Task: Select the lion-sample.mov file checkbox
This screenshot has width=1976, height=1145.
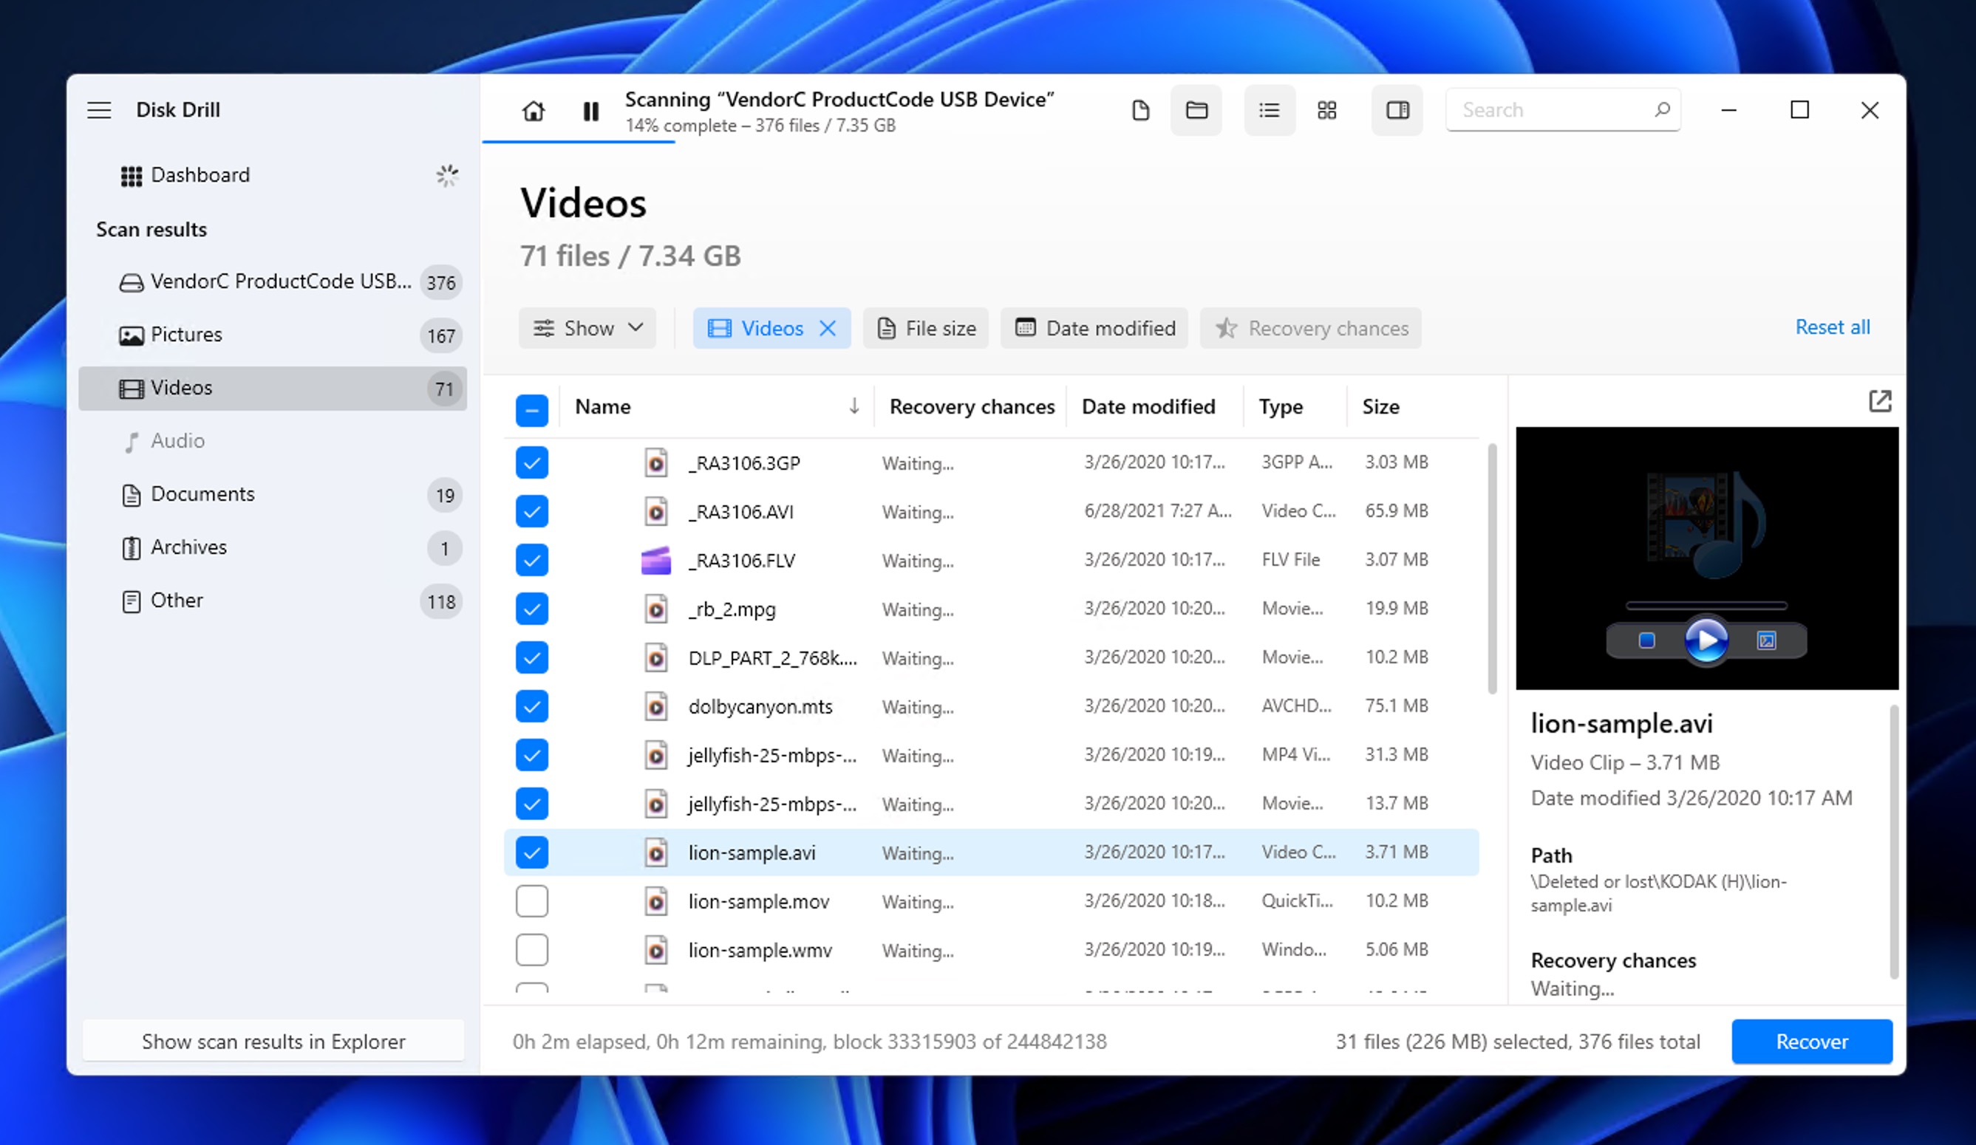Action: [531, 901]
